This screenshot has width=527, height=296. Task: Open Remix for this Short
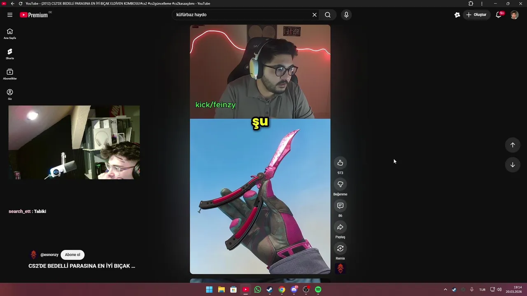(x=340, y=248)
